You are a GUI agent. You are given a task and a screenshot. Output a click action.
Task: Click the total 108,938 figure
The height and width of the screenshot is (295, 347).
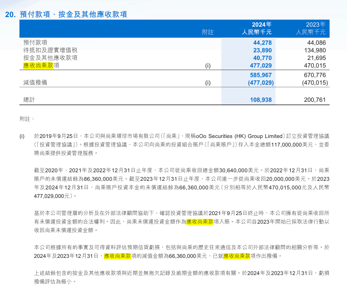pyautogui.click(x=261, y=100)
